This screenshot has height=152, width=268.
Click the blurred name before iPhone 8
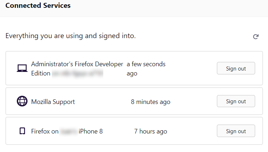pos(69,131)
